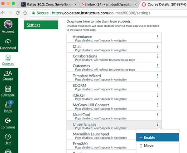
Task: Reload the page with refresh icon
Action: point(18,13)
